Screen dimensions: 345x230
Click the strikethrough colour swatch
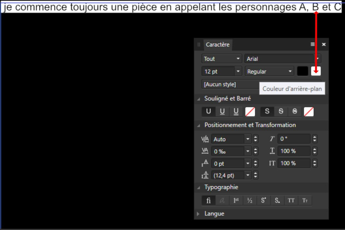[x=309, y=112]
